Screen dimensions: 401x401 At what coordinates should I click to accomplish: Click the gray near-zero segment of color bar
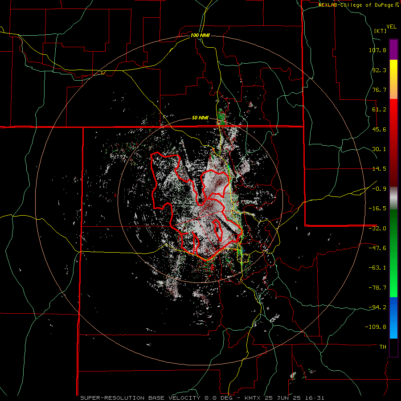(x=393, y=198)
